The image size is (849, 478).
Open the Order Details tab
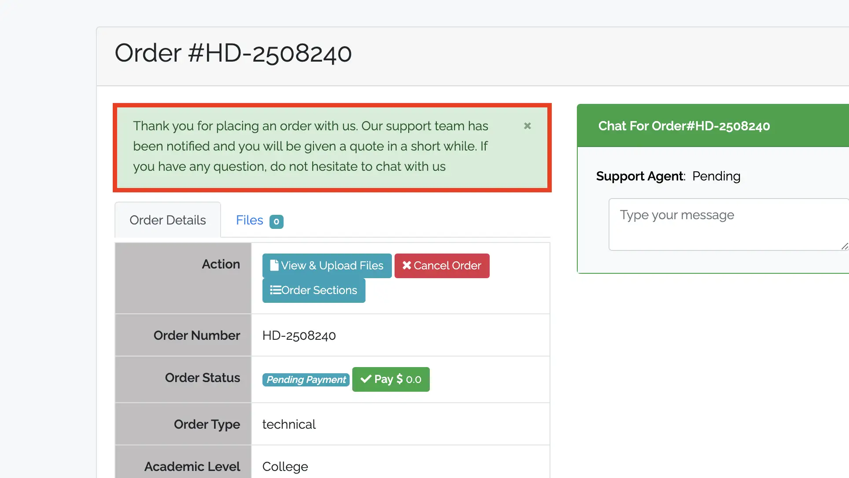pos(167,220)
